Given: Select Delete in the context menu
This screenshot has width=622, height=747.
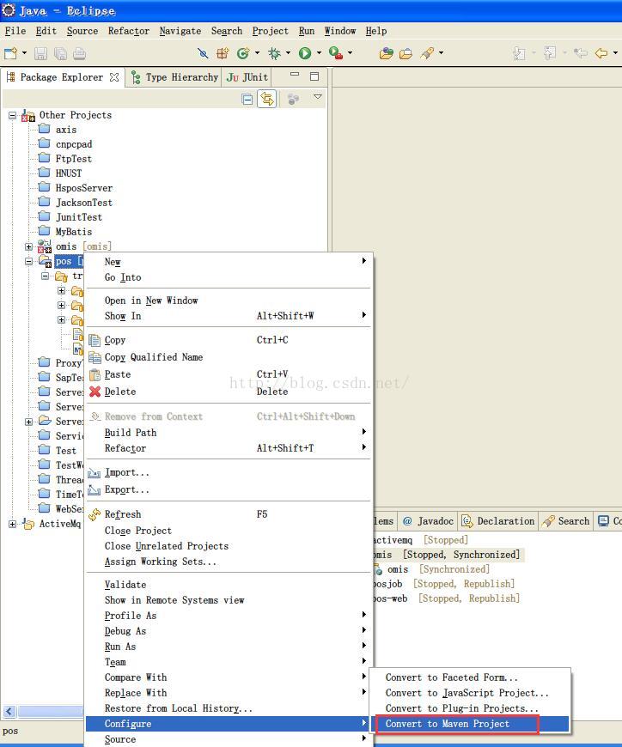Looking at the screenshot, I should tap(229, 392).
